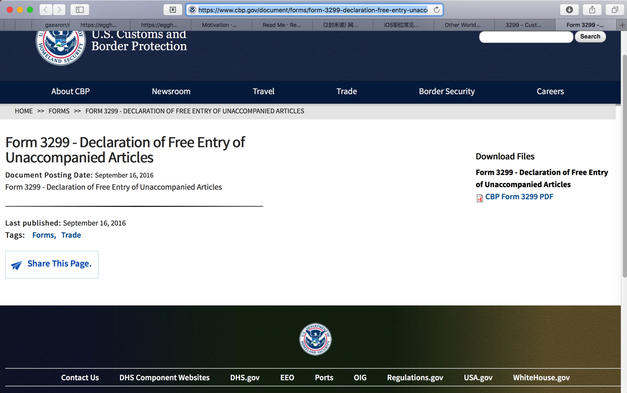
Task: Click the Homeland Security seal in footer
Action: coord(315,339)
